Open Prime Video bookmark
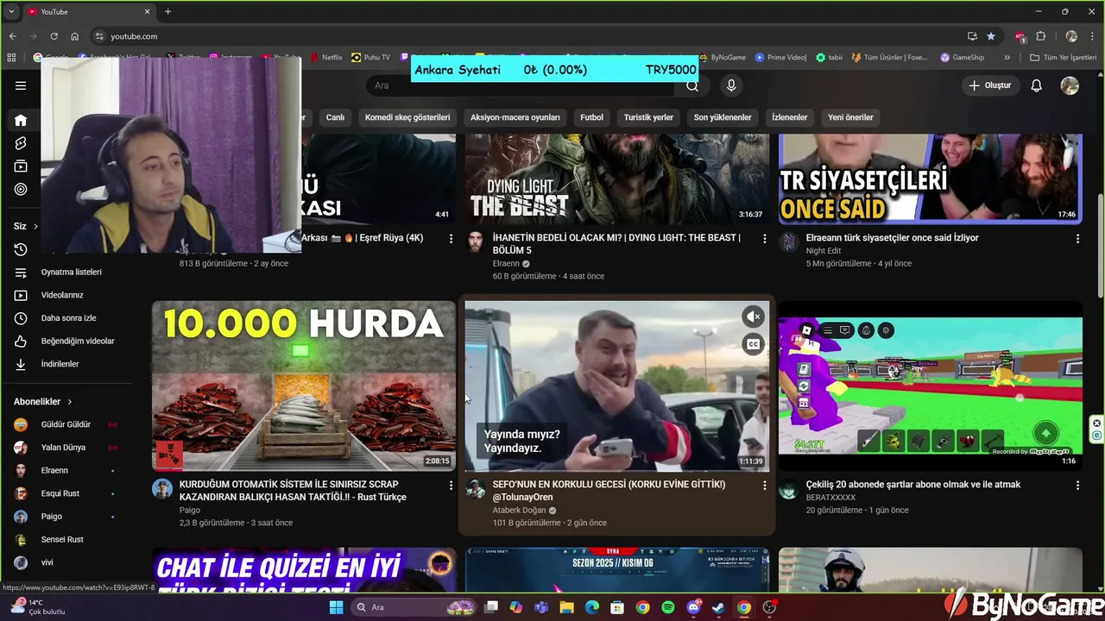This screenshot has height=621, width=1105. coord(780,58)
